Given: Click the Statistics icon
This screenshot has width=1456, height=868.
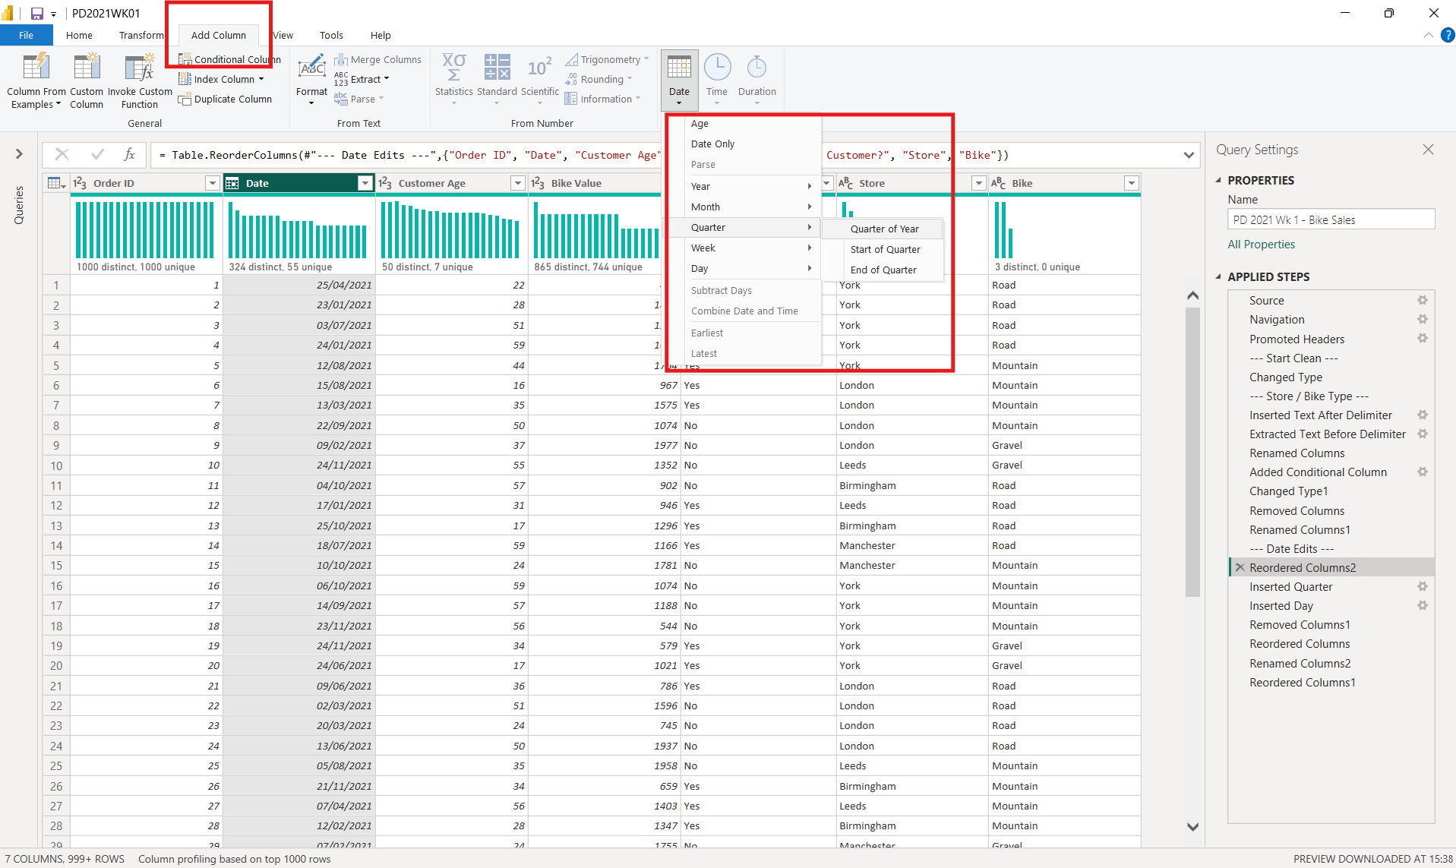Looking at the screenshot, I should click(x=453, y=68).
